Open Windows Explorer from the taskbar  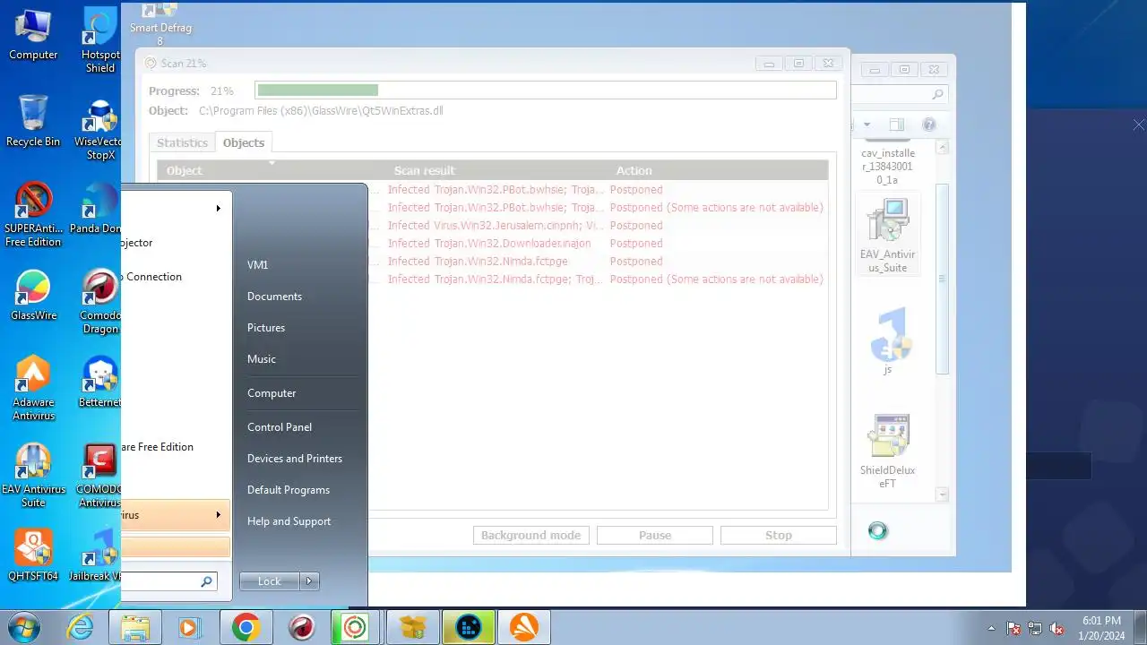point(135,627)
